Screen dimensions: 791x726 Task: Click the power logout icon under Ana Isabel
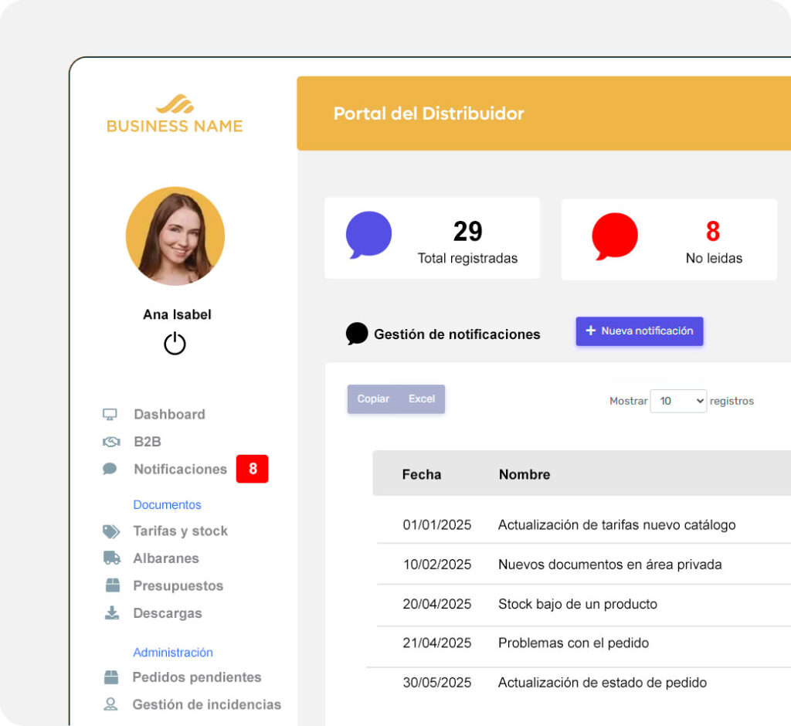[175, 343]
